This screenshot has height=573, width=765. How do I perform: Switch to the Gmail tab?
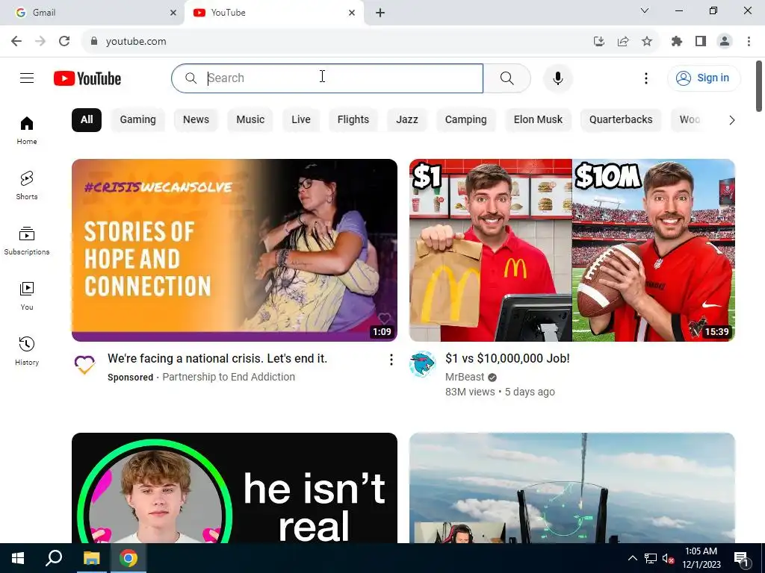93,13
